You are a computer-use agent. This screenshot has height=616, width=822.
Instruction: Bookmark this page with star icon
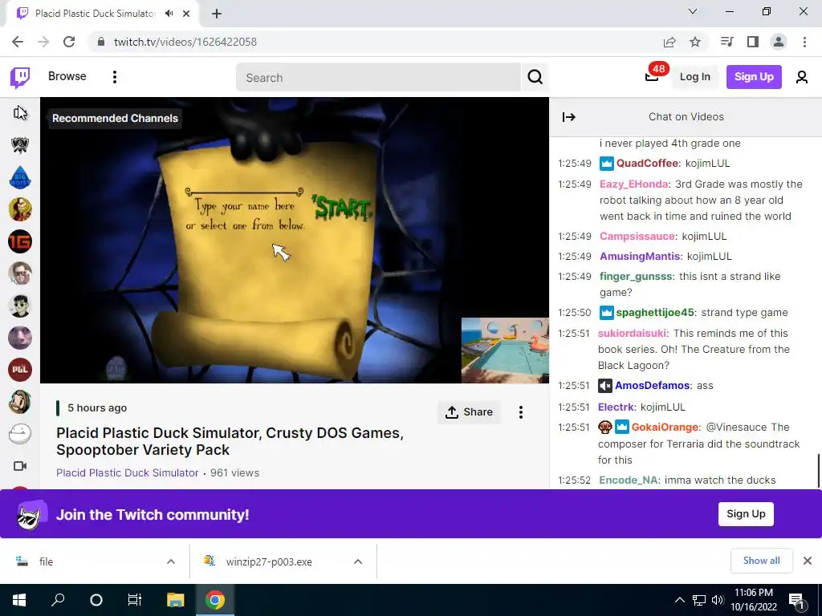pyautogui.click(x=695, y=42)
